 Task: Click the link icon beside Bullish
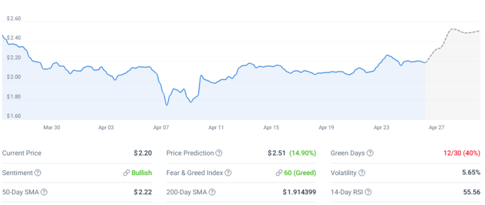click(x=126, y=173)
